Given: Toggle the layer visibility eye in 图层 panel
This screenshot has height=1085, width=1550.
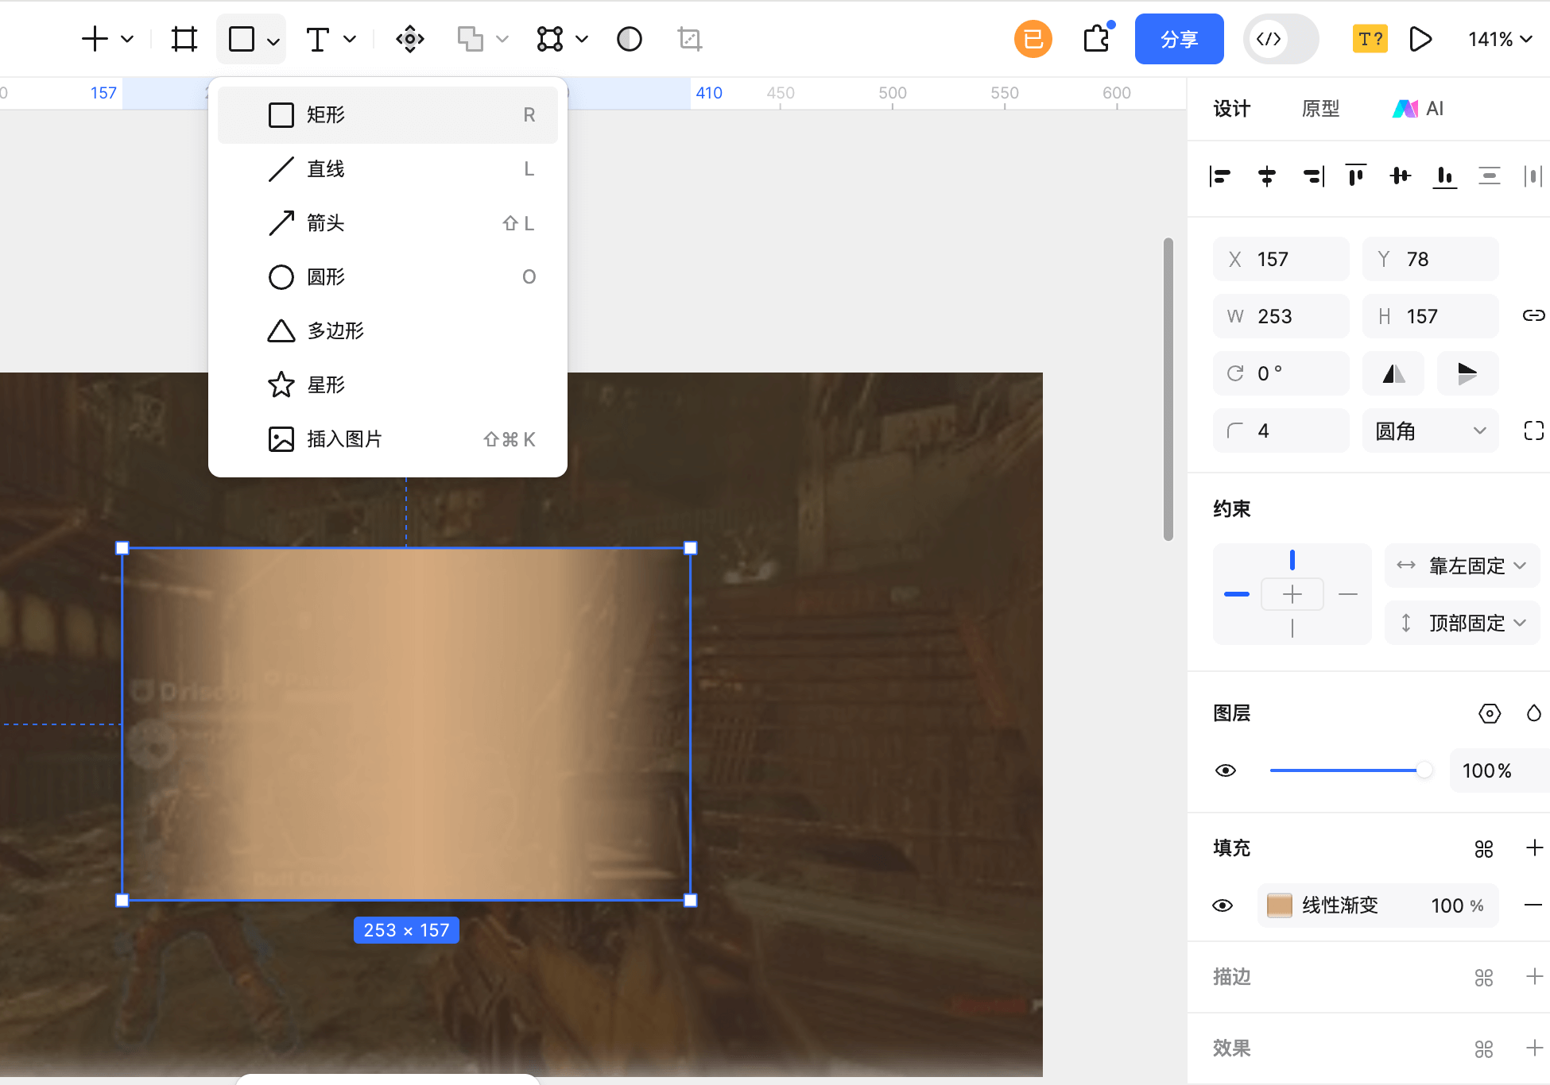Looking at the screenshot, I should pyautogui.click(x=1226, y=770).
